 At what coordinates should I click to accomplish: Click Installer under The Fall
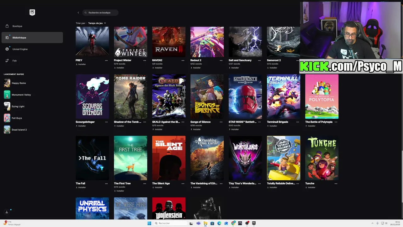coord(81,187)
